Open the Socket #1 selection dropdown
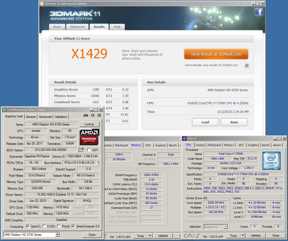Viewport: 288px width, 241px height. (225, 227)
